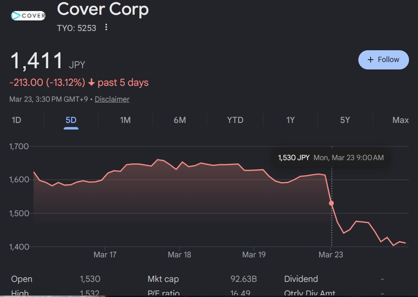Click the 1,400 y-axis label
This screenshot has width=418, height=297.
tap(19, 247)
